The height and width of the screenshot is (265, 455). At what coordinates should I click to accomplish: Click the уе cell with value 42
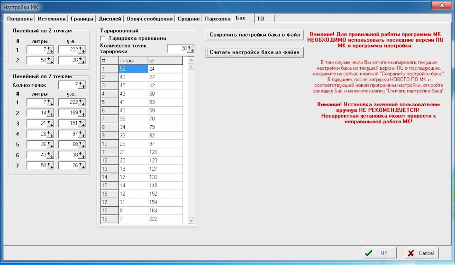coord(165,86)
